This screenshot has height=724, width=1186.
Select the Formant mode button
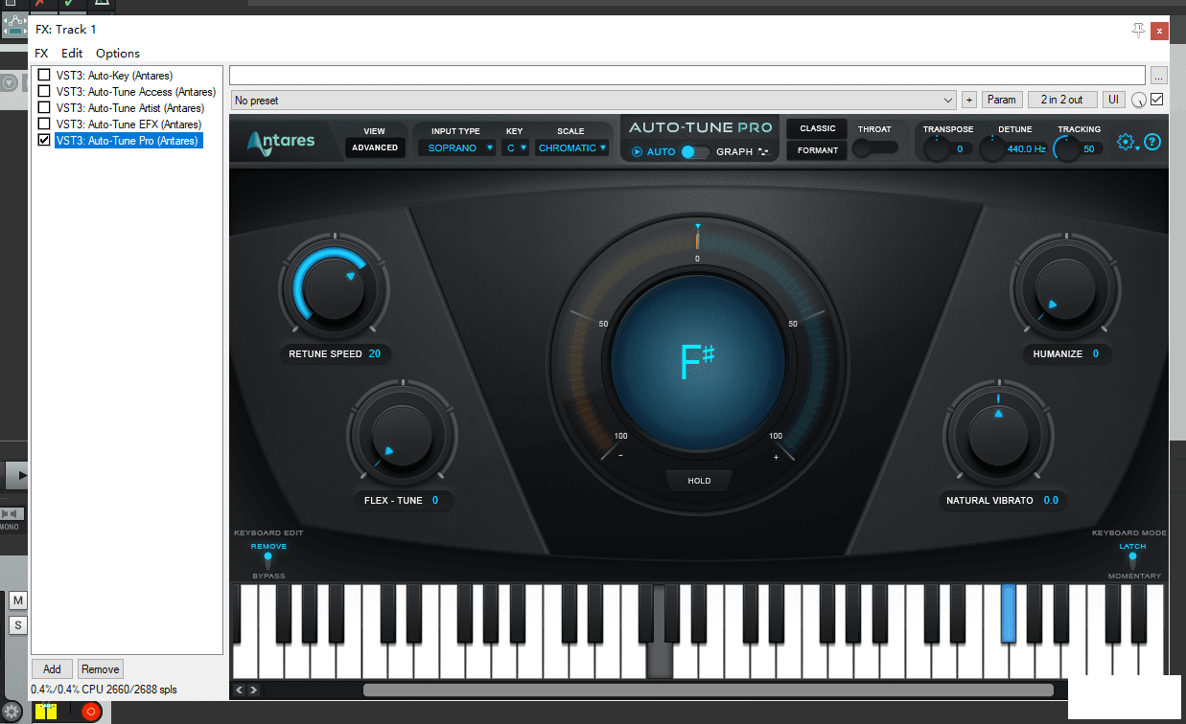pos(818,150)
